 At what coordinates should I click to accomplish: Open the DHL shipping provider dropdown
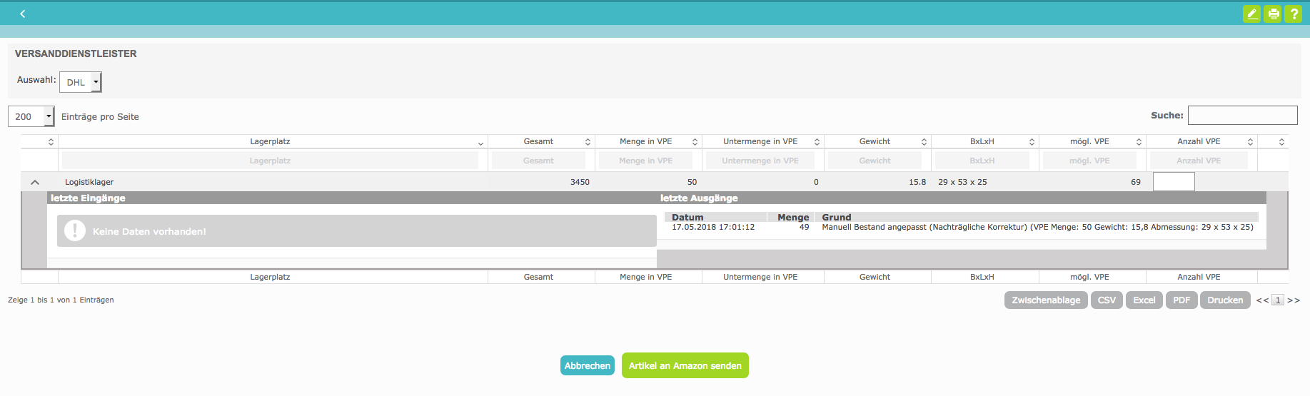tap(81, 82)
